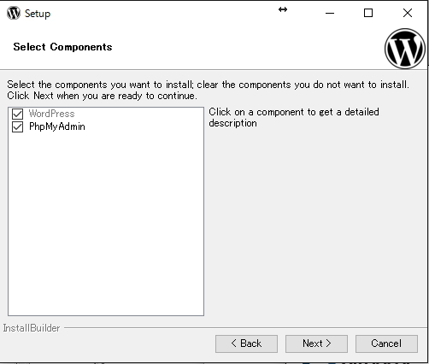
Task: Click the component description text area
Action: pyautogui.click(x=294, y=117)
